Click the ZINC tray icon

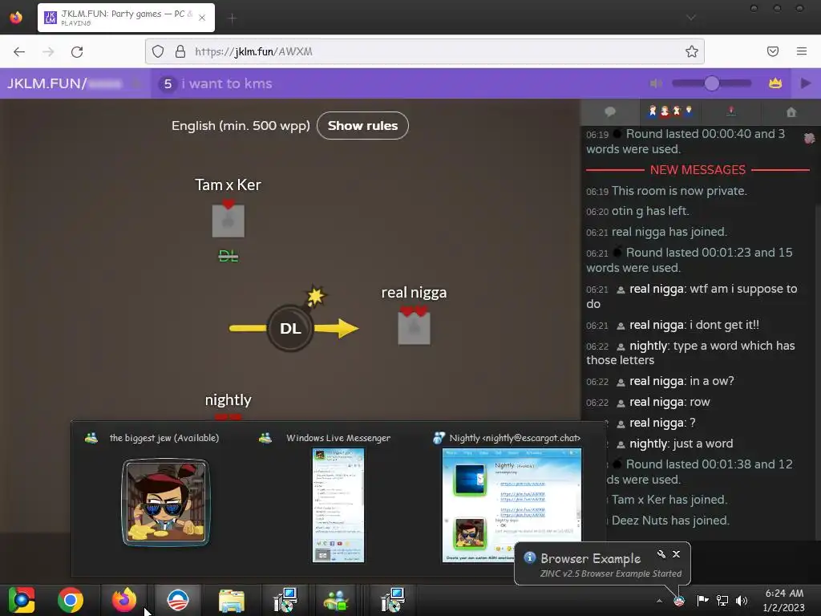coord(679,601)
